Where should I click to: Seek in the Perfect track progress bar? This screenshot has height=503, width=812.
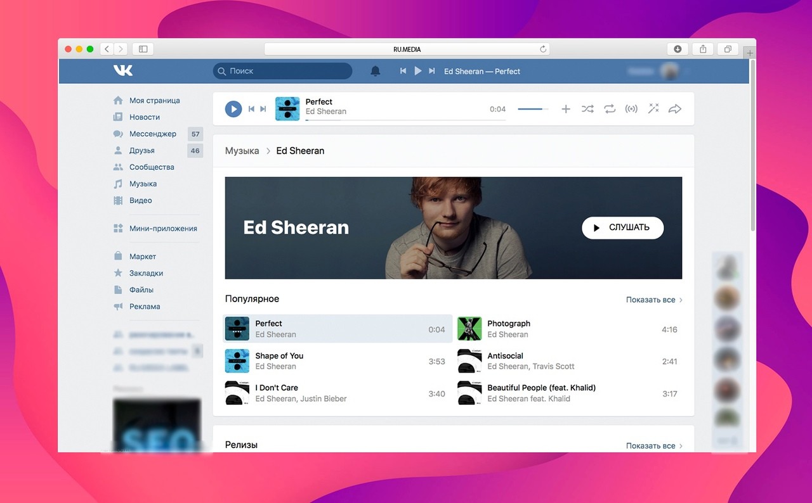[405, 120]
